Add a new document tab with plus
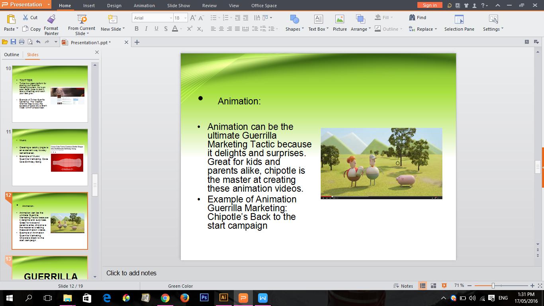The image size is (544, 306). pos(137,42)
